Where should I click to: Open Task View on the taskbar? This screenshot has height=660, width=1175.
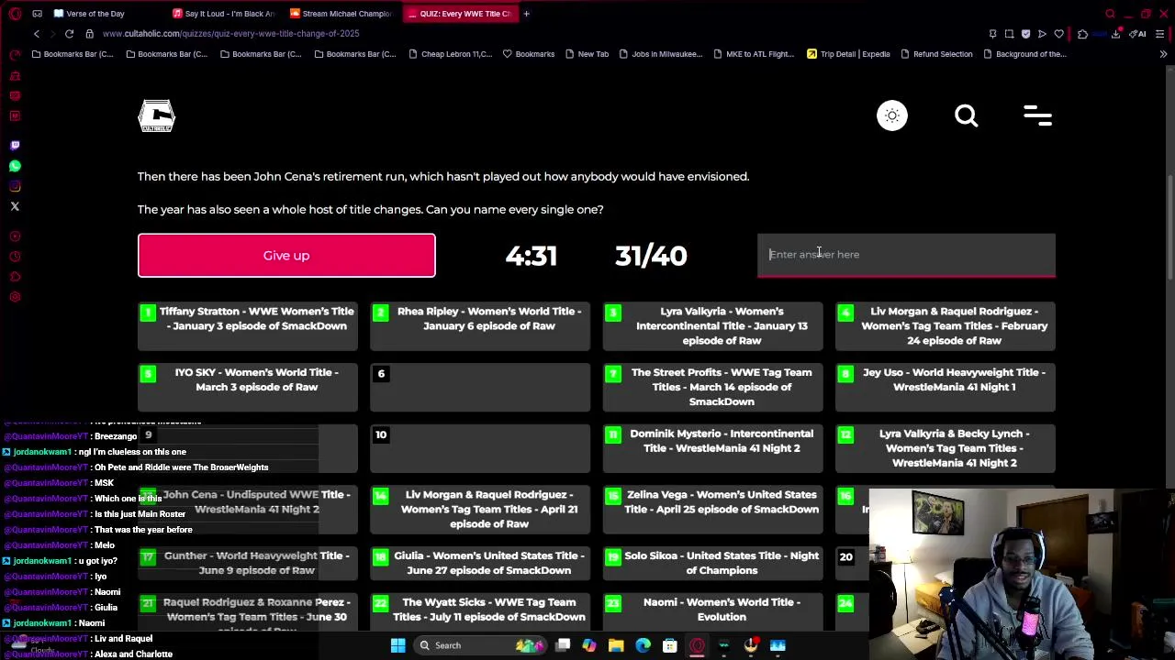point(563,645)
